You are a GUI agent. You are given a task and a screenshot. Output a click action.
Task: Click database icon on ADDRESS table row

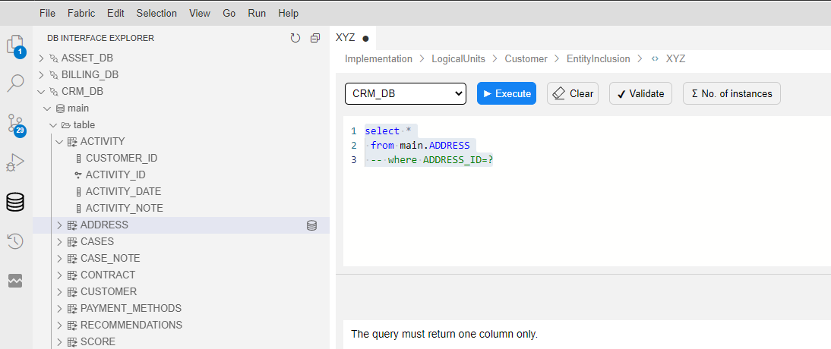click(311, 225)
